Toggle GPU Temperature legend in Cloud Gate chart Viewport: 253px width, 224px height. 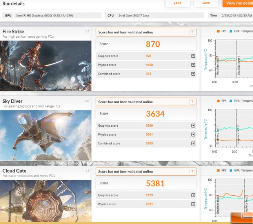(241, 170)
